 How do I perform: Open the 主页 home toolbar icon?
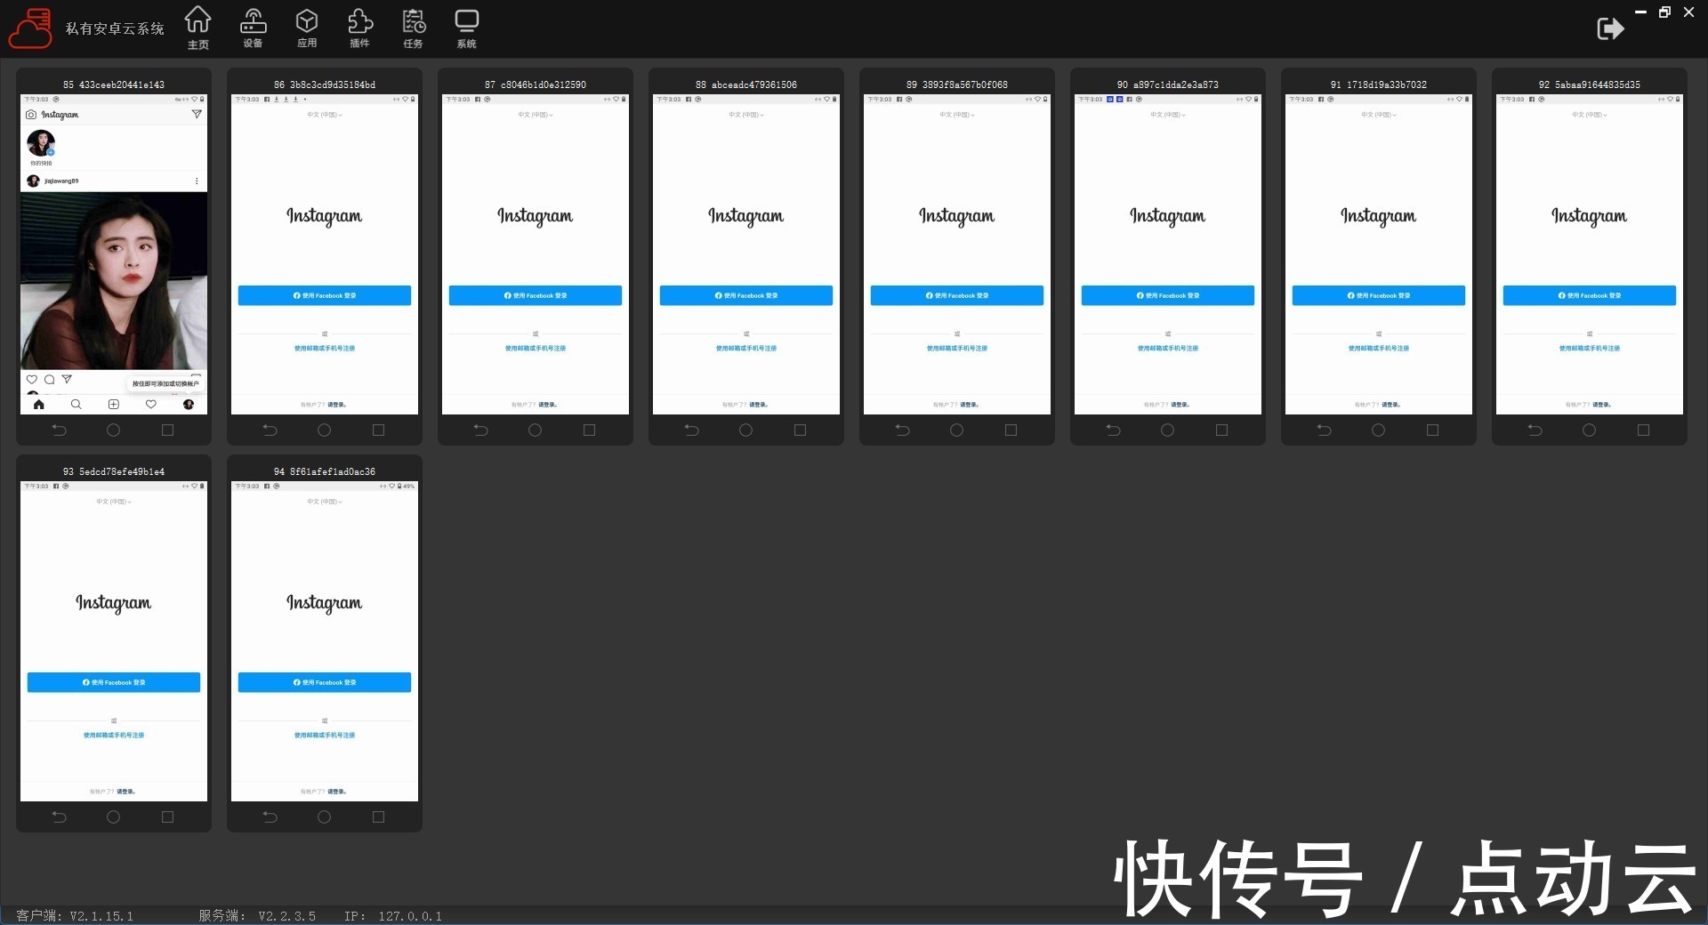click(x=198, y=28)
